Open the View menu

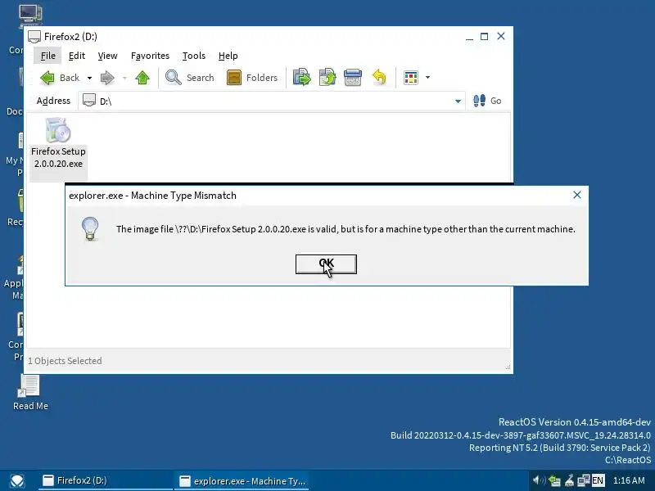click(x=108, y=56)
